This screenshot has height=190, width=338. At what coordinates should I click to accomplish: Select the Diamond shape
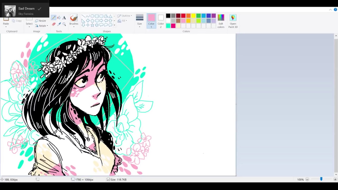coord(88,21)
